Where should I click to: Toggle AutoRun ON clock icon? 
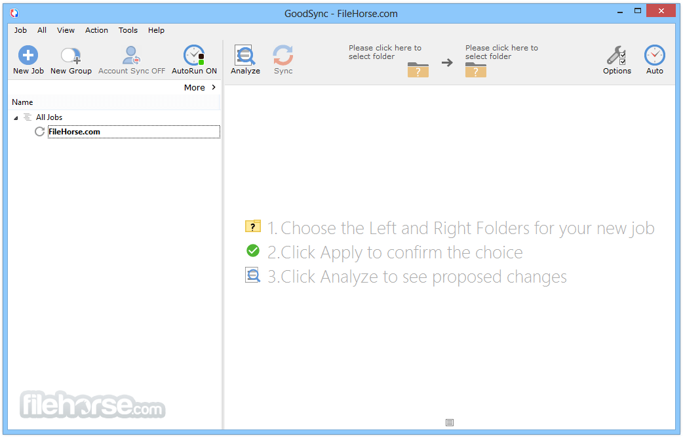point(194,55)
